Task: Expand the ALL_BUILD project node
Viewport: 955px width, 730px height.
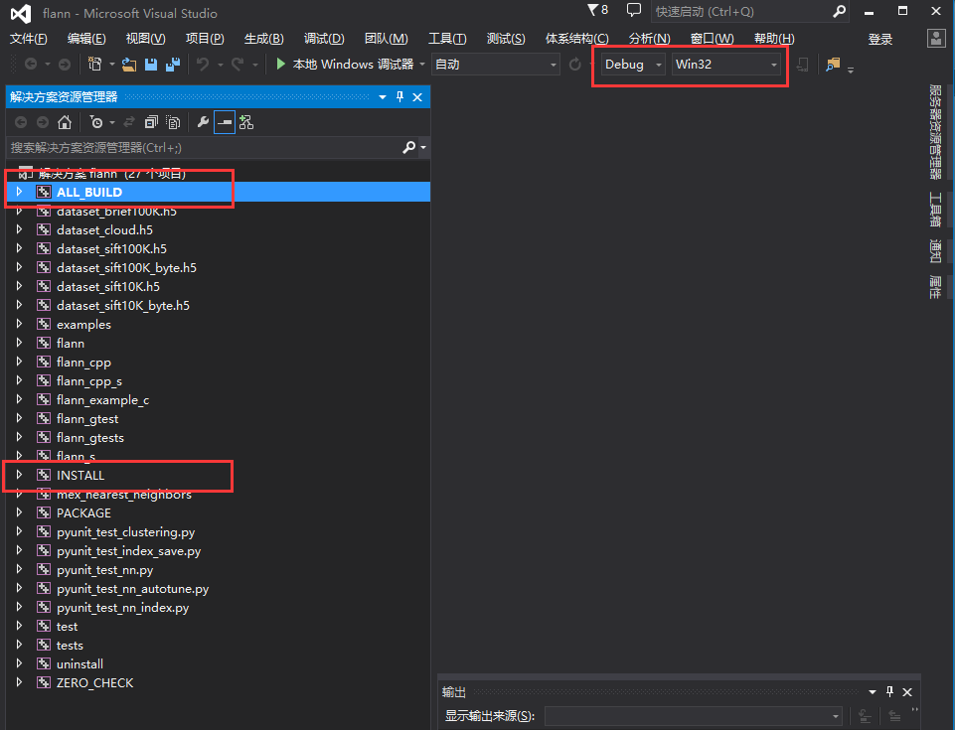Action: click(x=20, y=192)
